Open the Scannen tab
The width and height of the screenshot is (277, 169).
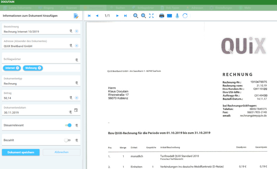(69, 8)
